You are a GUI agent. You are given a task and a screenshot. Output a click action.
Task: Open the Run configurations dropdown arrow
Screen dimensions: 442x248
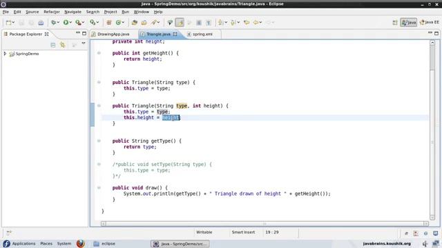coord(70,23)
